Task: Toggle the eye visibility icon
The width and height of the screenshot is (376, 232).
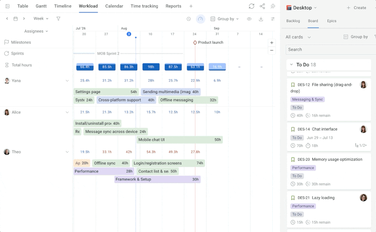Action: pyautogui.click(x=249, y=19)
